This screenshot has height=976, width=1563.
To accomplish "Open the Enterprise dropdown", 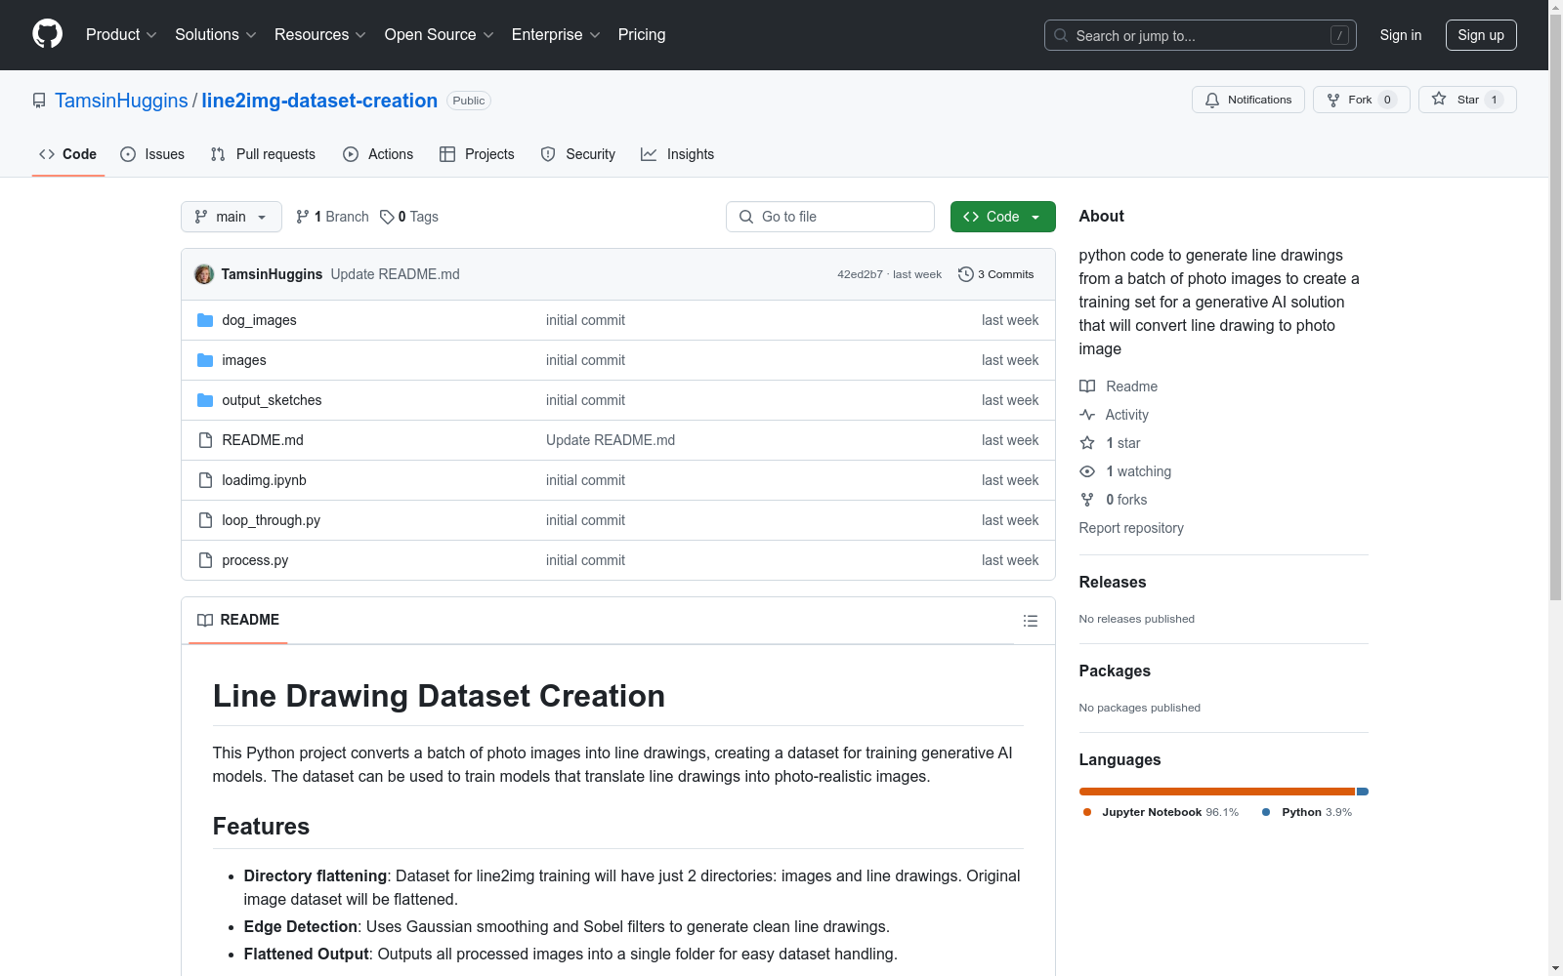I will [x=556, y=35].
